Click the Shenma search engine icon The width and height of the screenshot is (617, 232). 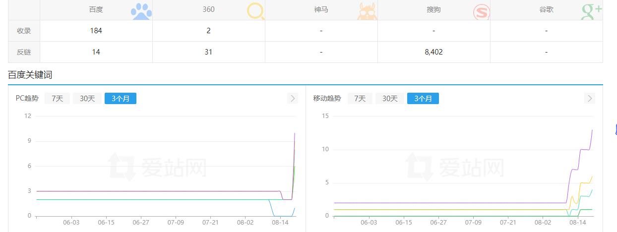pyautogui.click(x=367, y=11)
